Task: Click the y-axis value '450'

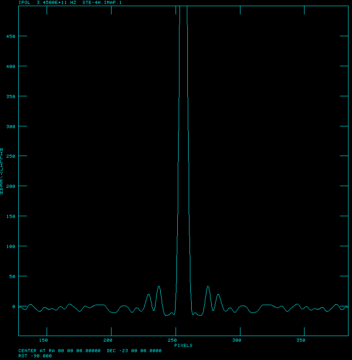Action: tap(10, 37)
